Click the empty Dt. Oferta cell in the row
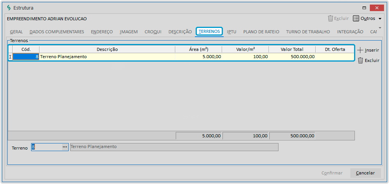389x184 pixels. tap(335, 57)
